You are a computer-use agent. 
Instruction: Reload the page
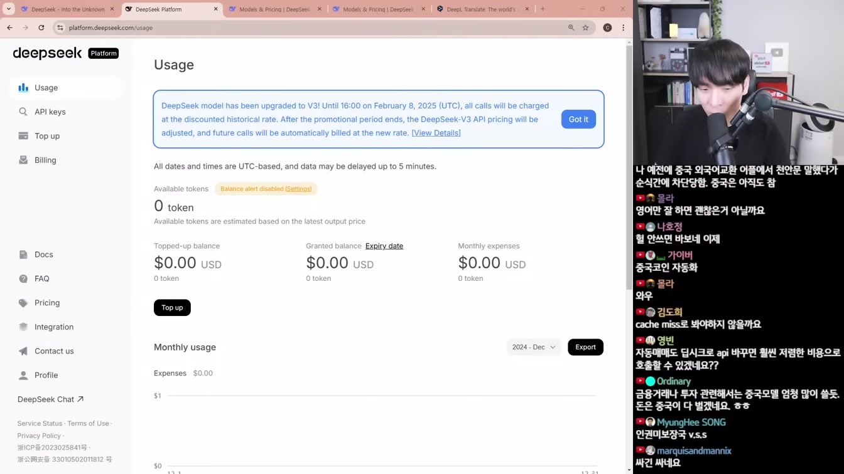click(41, 28)
